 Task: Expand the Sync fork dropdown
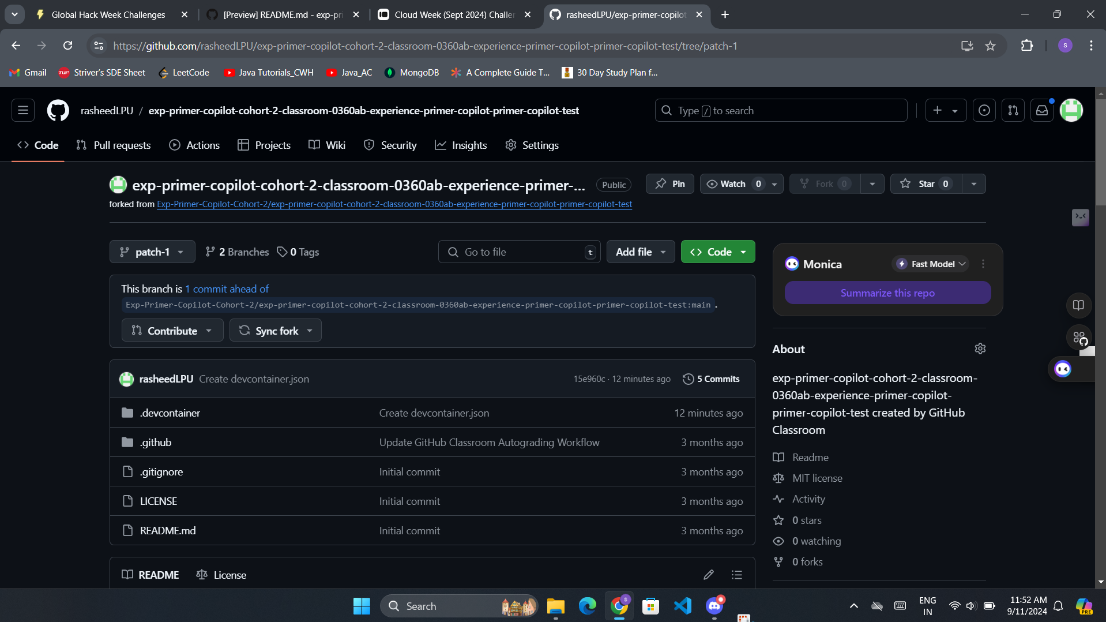point(276,330)
